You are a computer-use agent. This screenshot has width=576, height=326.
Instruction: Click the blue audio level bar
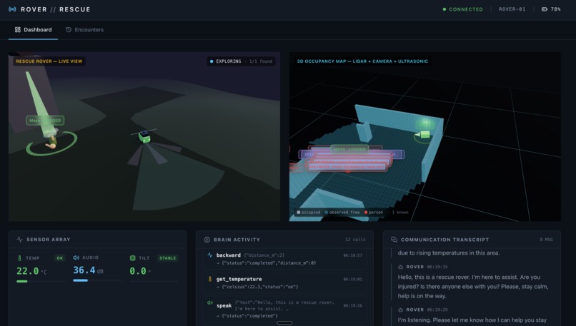click(x=81, y=280)
